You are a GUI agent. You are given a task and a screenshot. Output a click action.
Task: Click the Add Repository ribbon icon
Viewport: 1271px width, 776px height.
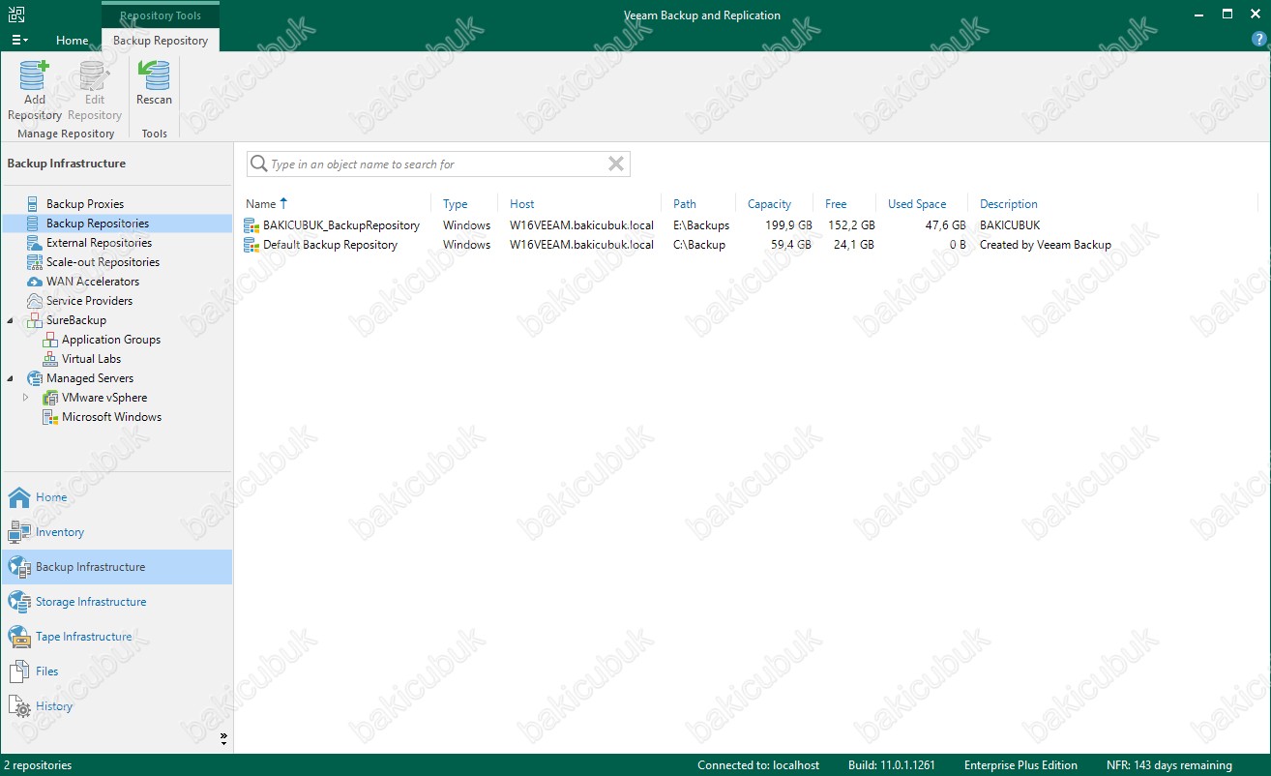click(x=34, y=76)
